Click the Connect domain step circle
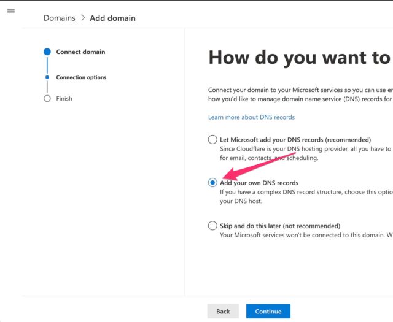Viewport: 393px width, 322px height. click(x=47, y=52)
